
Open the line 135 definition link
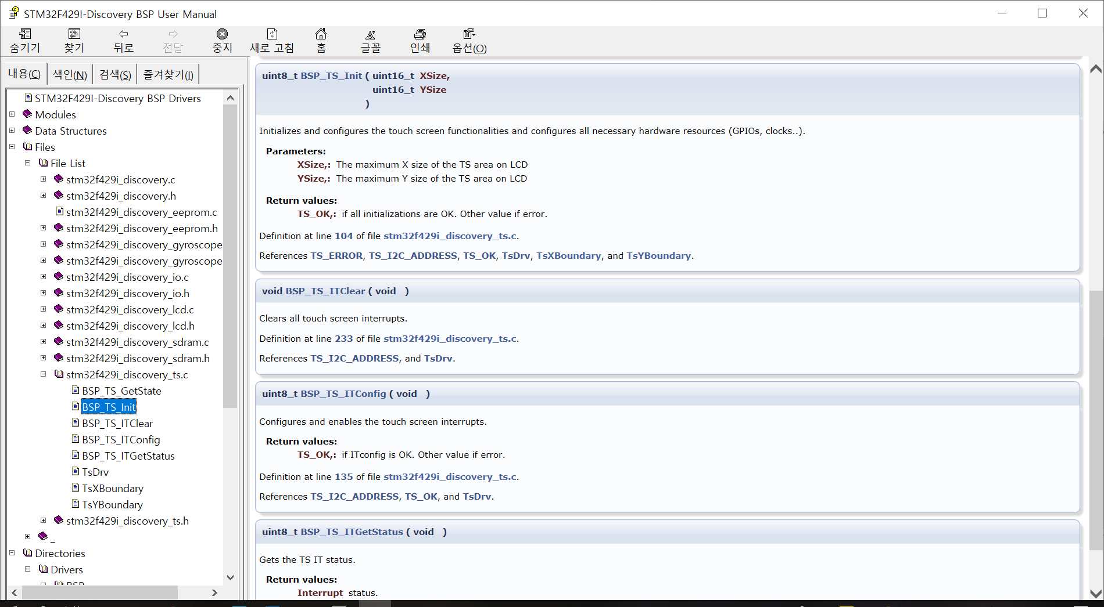(x=343, y=476)
